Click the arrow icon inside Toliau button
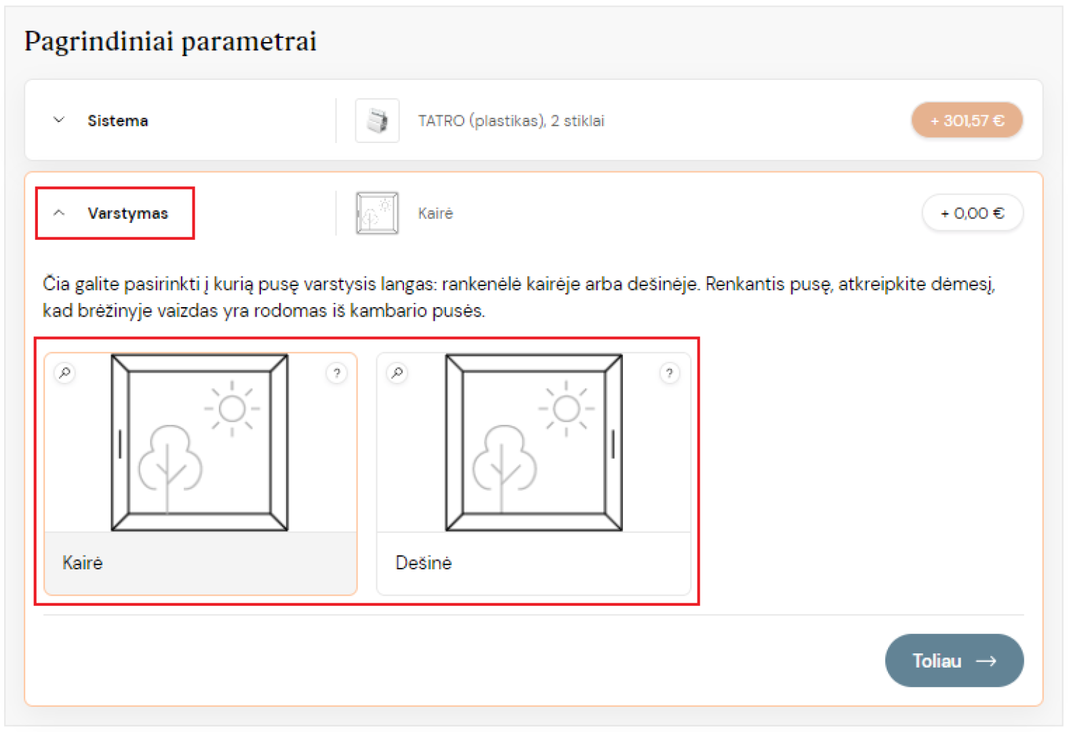Viewport: 1069px width, 732px height. pyautogui.click(x=986, y=661)
